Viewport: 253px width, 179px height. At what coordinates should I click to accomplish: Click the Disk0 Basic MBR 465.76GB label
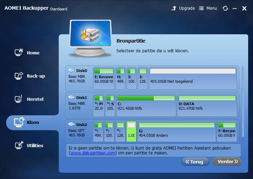coord(77,79)
